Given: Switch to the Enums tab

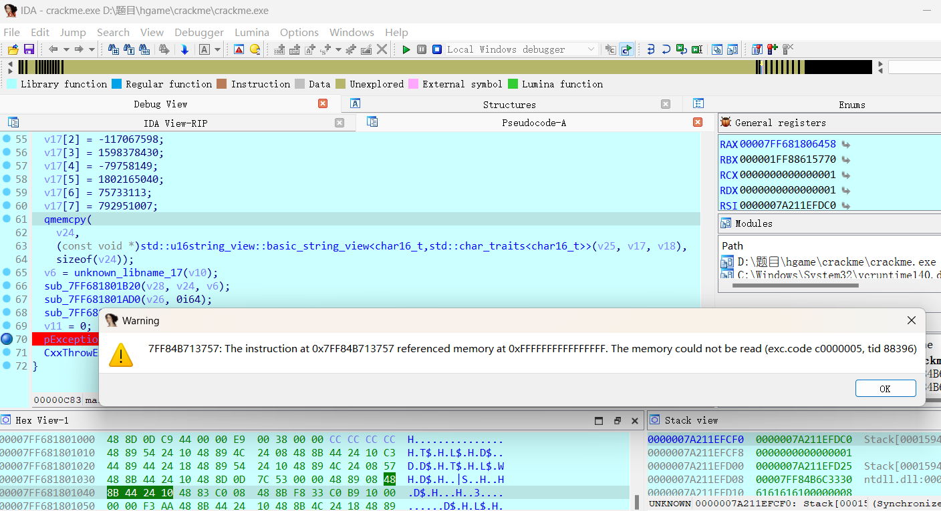Looking at the screenshot, I should (x=852, y=105).
